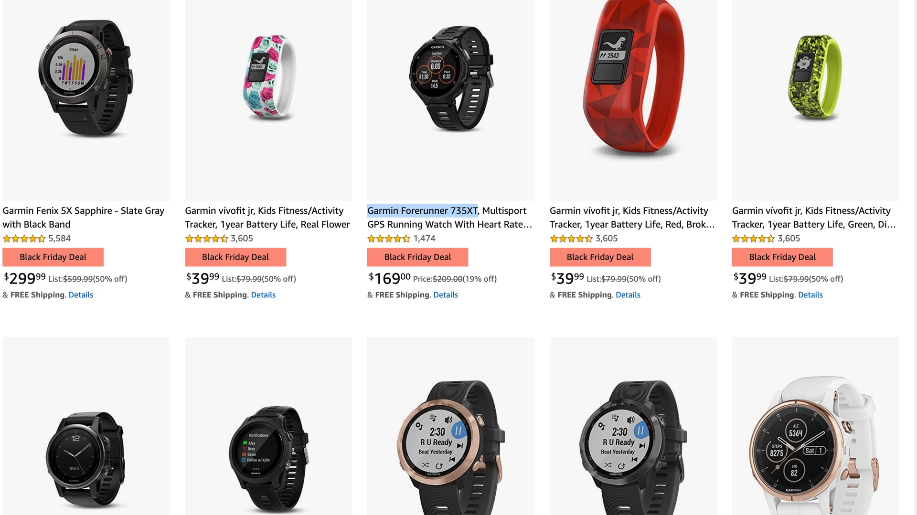Click the $39.99 price of the green vívofit
Image resolution: width=917 pixels, height=515 pixels.
click(x=750, y=278)
